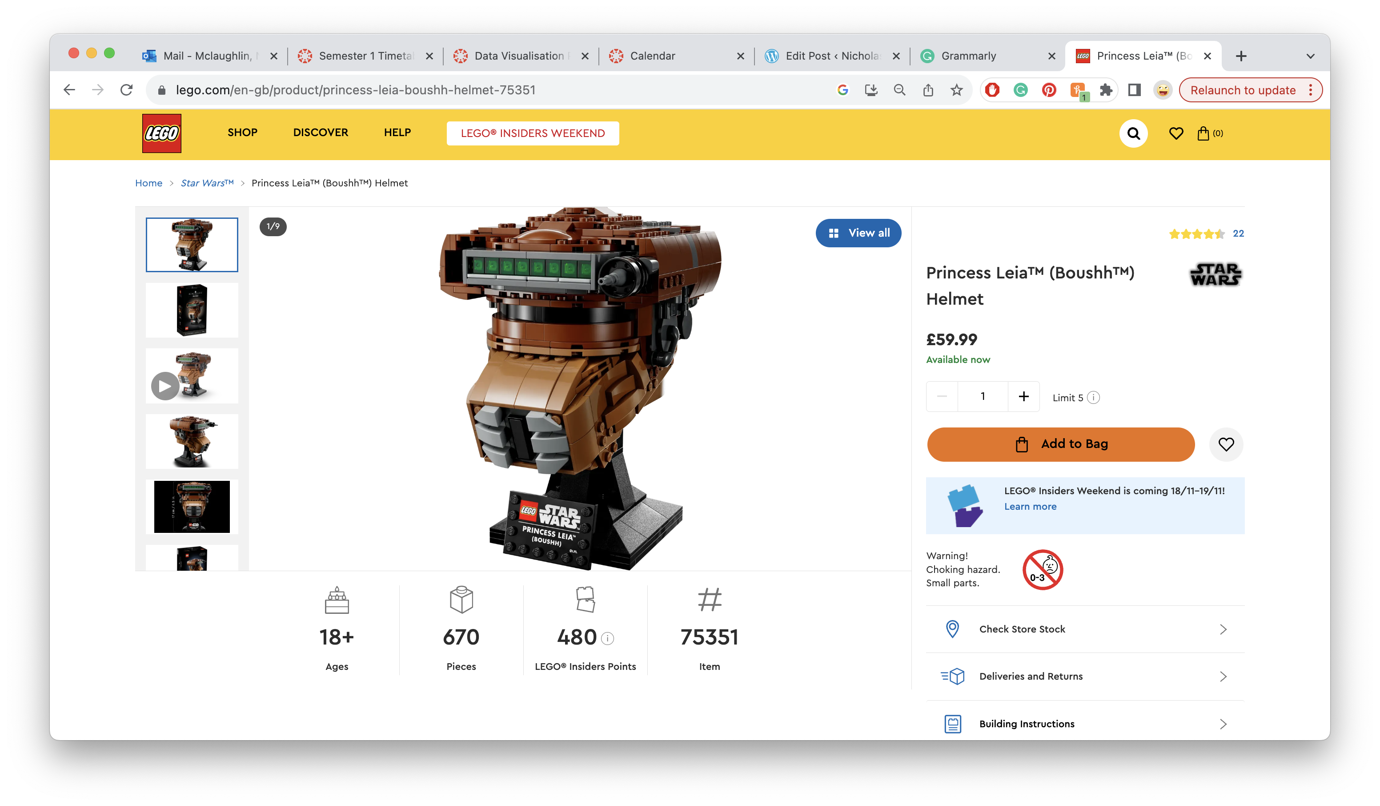Add helmet to wishlist heart button

pyautogui.click(x=1226, y=444)
